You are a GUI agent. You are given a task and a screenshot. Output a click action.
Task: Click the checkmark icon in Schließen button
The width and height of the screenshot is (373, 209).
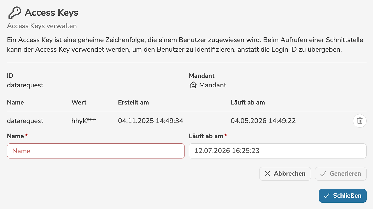click(x=327, y=196)
